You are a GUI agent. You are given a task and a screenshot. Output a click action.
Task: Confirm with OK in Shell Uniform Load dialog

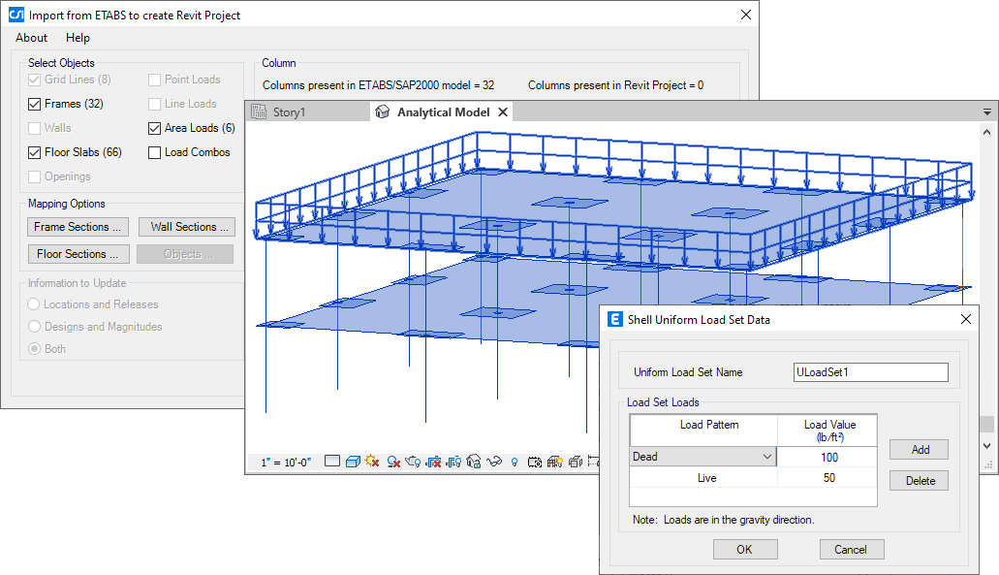(745, 550)
